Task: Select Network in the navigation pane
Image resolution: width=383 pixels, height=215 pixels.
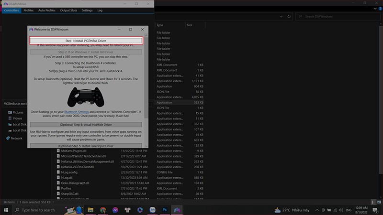Action: 16,138
